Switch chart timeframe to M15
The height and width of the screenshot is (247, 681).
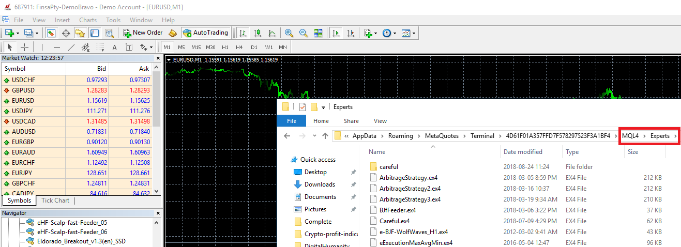pos(195,47)
